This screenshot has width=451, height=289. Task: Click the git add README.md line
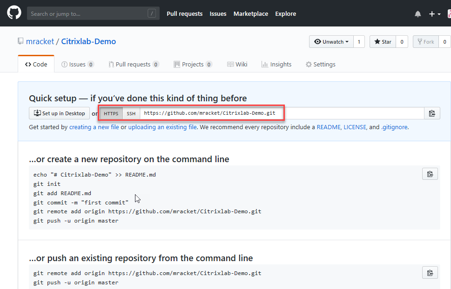62,193
